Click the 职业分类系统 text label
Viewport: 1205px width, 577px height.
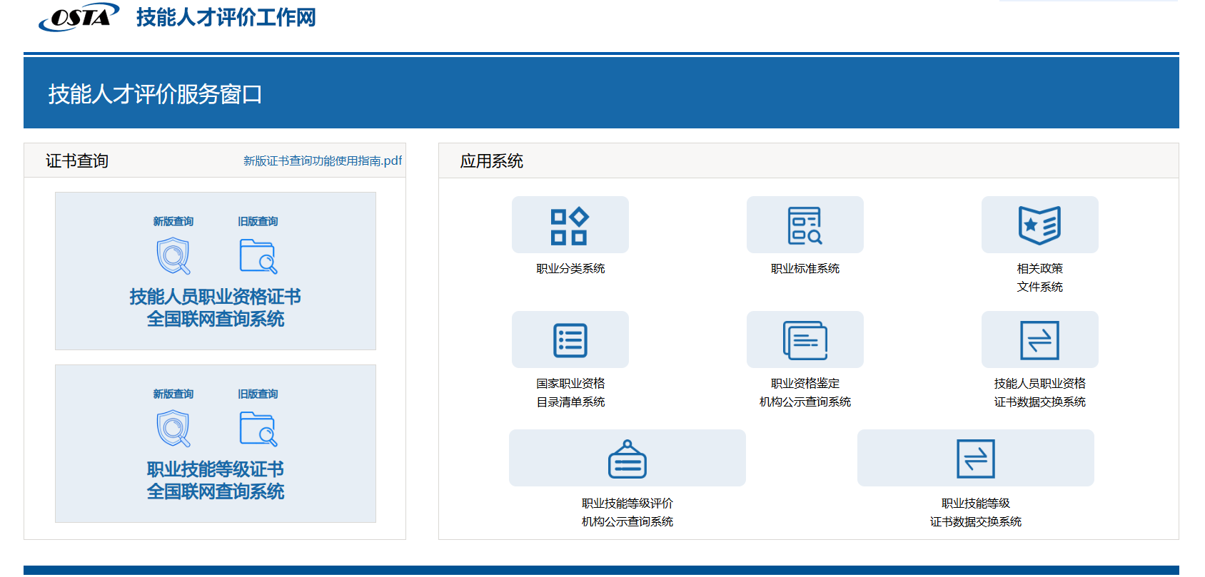(x=570, y=268)
